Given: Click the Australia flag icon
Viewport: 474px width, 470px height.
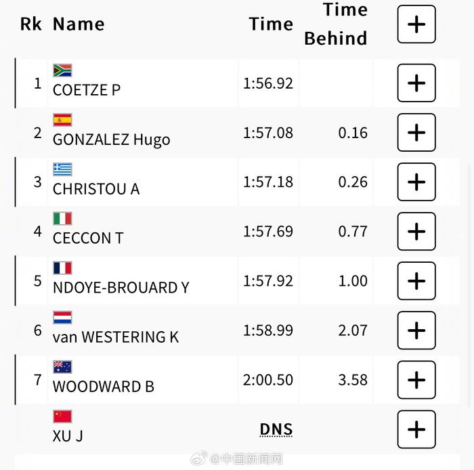Looking at the screenshot, I should pyautogui.click(x=62, y=367).
